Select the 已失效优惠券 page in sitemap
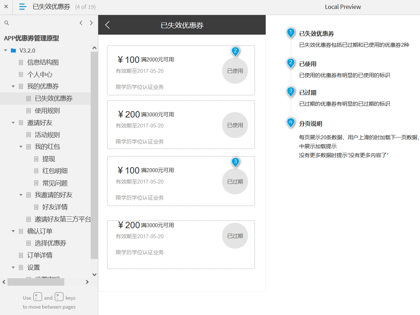Viewport: 420px width, 315px height. point(54,98)
